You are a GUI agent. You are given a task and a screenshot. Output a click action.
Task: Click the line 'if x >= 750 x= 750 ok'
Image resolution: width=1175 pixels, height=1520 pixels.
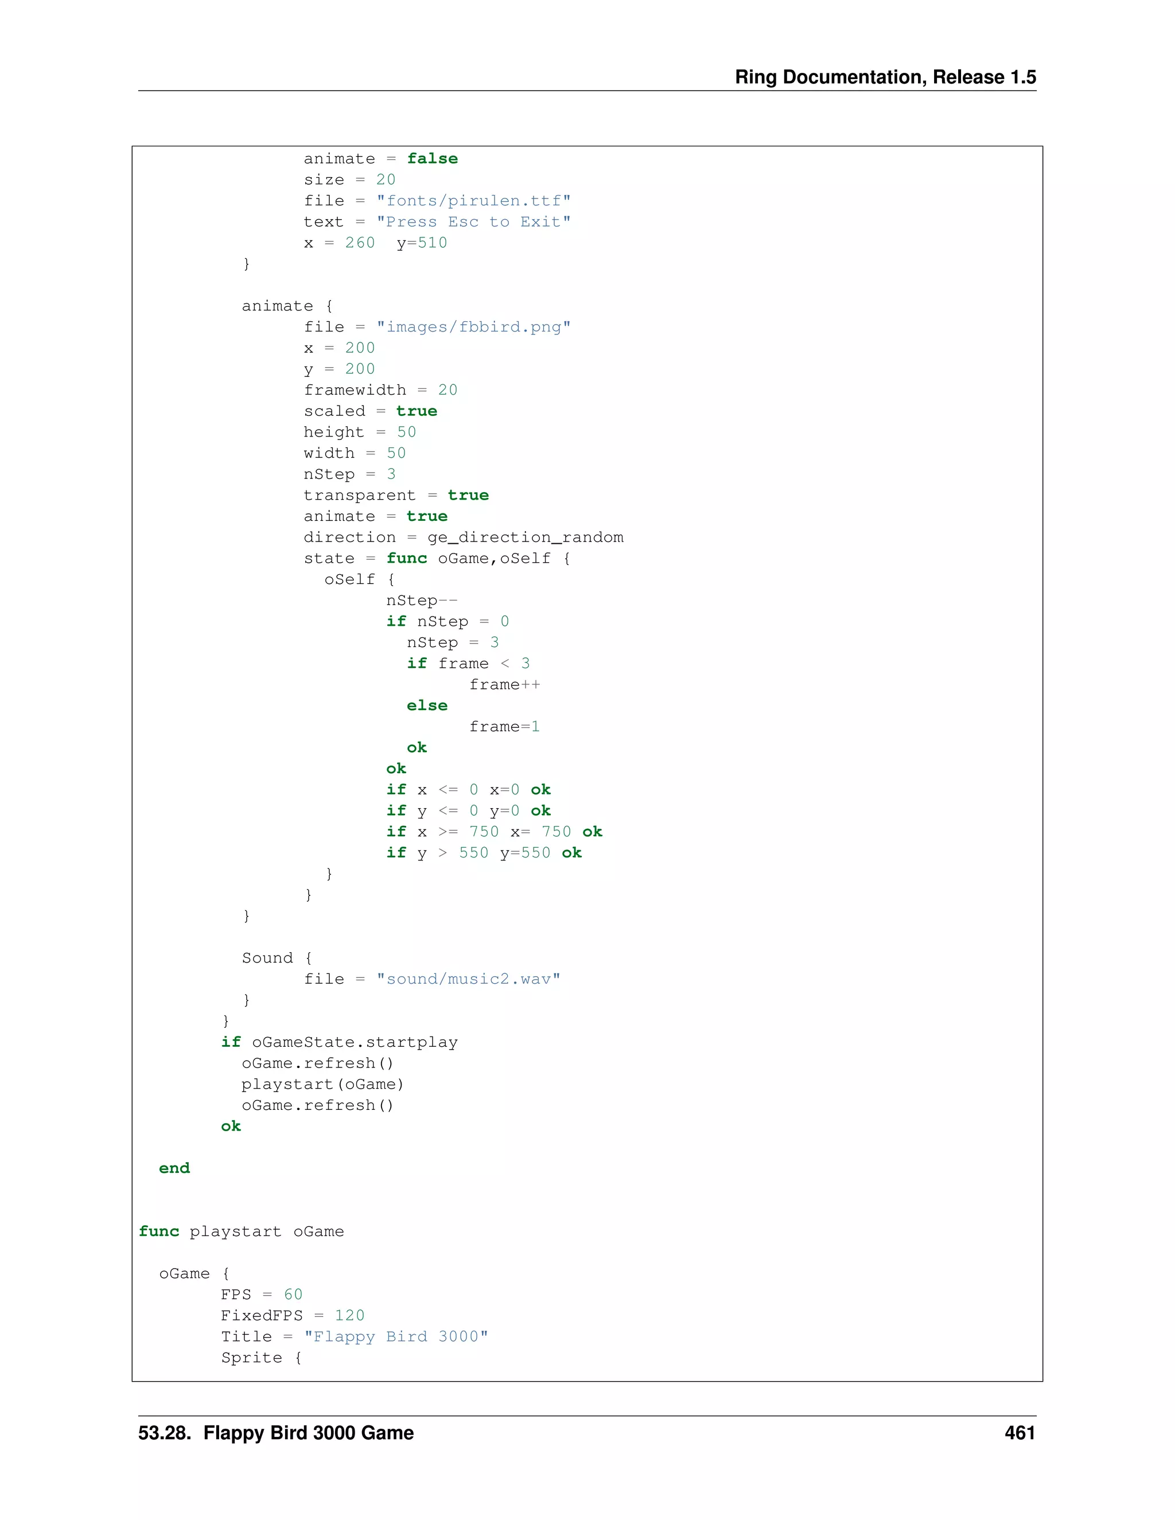pos(494,832)
